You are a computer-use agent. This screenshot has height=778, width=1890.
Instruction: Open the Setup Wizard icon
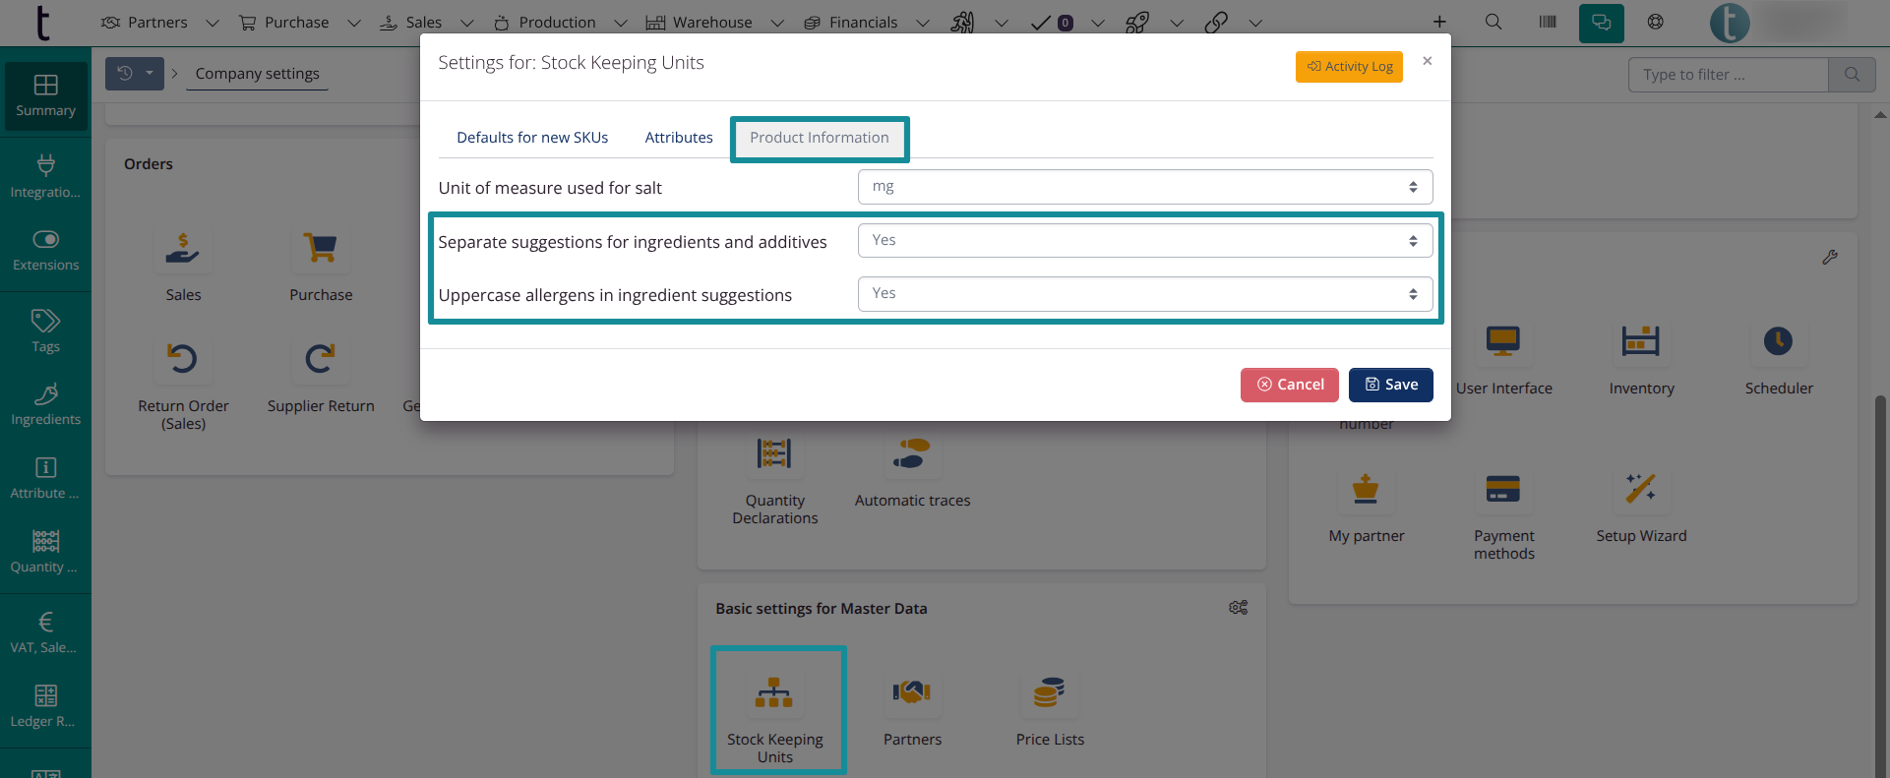click(x=1640, y=489)
